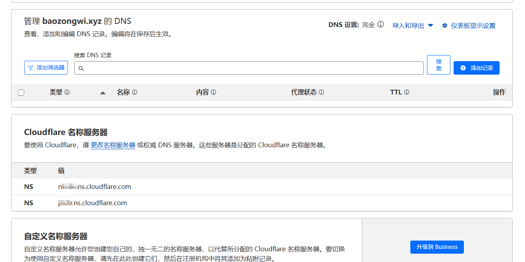Open the 更改名称服务器 link

pos(113,145)
